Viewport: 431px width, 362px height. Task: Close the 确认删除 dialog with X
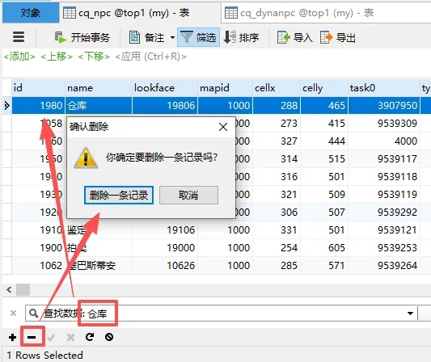(223, 127)
